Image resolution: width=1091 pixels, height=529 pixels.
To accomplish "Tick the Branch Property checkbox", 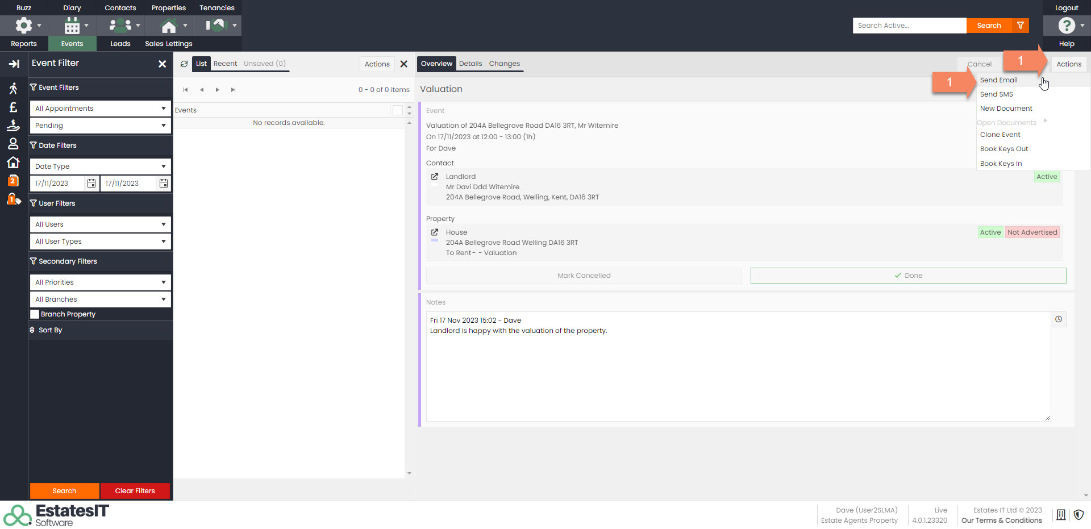I will 35,314.
